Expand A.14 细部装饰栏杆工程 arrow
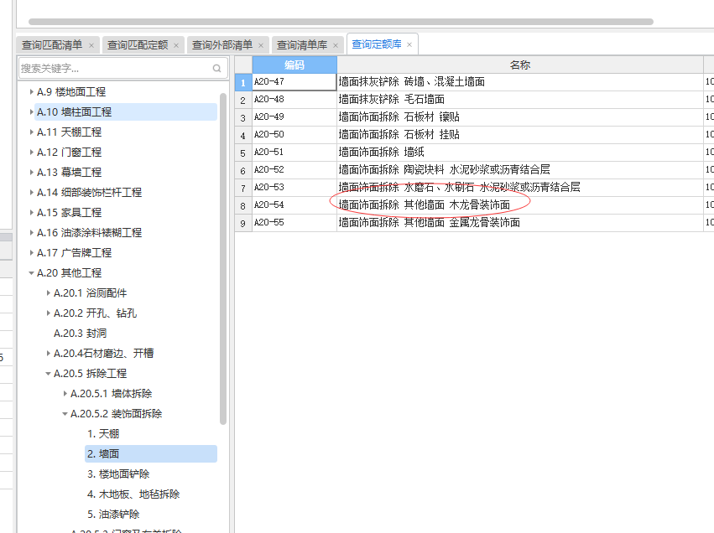Viewport: 714px width, 533px height. tap(31, 193)
